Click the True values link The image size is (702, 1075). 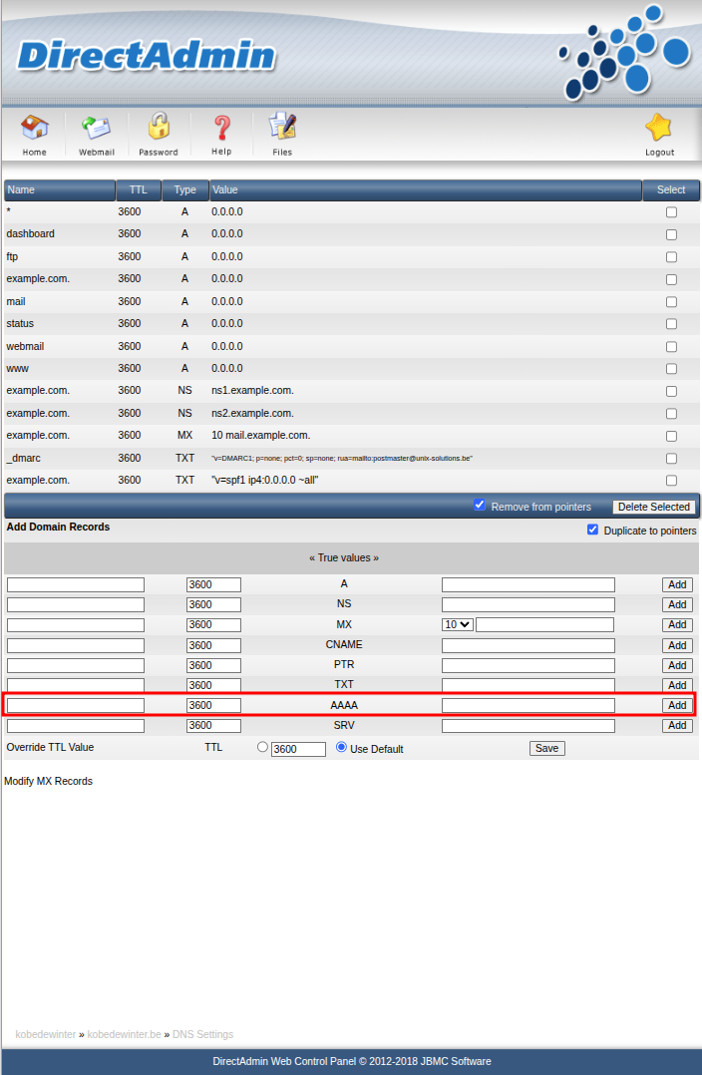pos(344,558)
